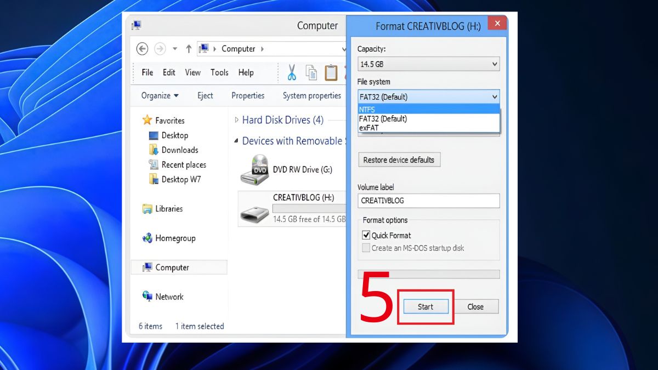Click the CREATIVBLOG (H:) drive name
Screen dimensions: 658x370
(304, 197)
